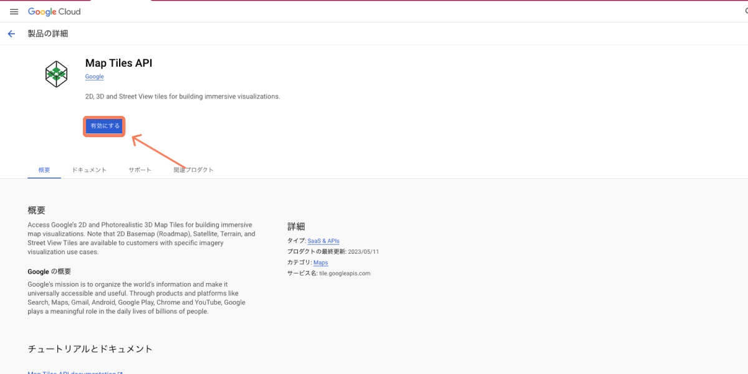Click the 2D, 3D and Street View description
The image size is (748, 374).
point(183,97)
